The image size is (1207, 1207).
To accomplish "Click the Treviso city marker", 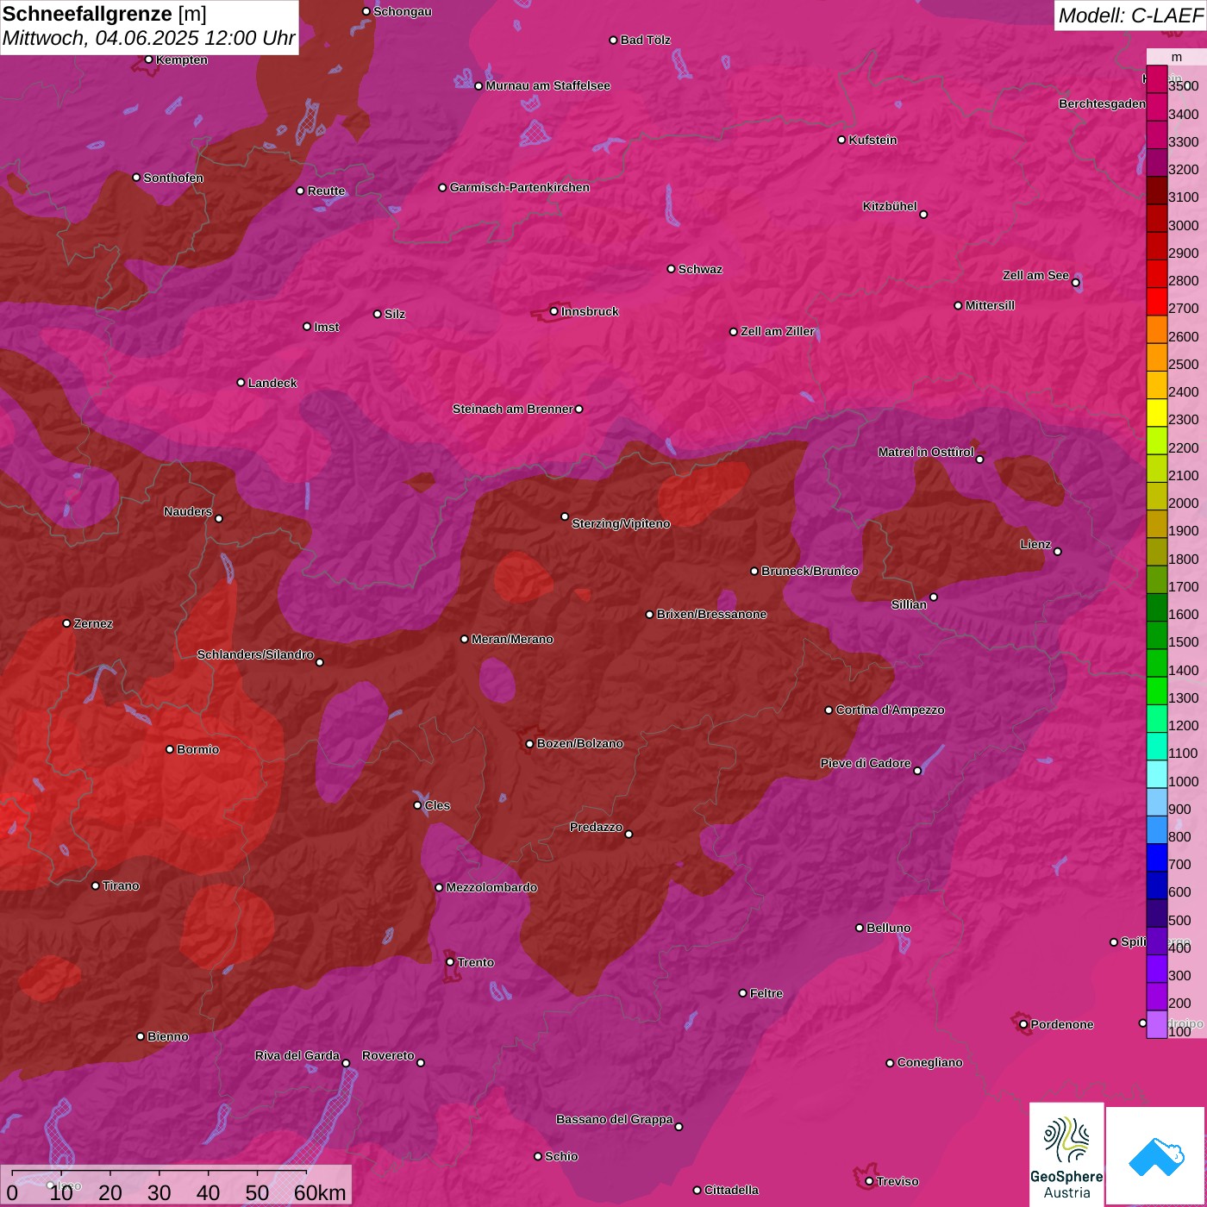I will pyautogui.click(x=869, y=1181).
